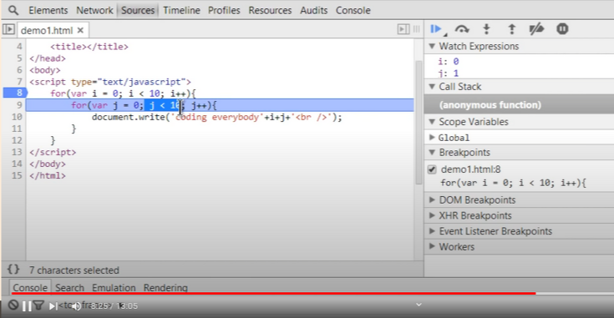Mute the video volume
614x318 pixels.
coord(76,305)
